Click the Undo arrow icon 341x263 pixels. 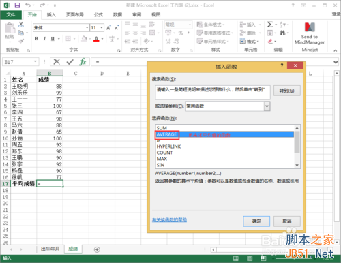click(28, 5)
